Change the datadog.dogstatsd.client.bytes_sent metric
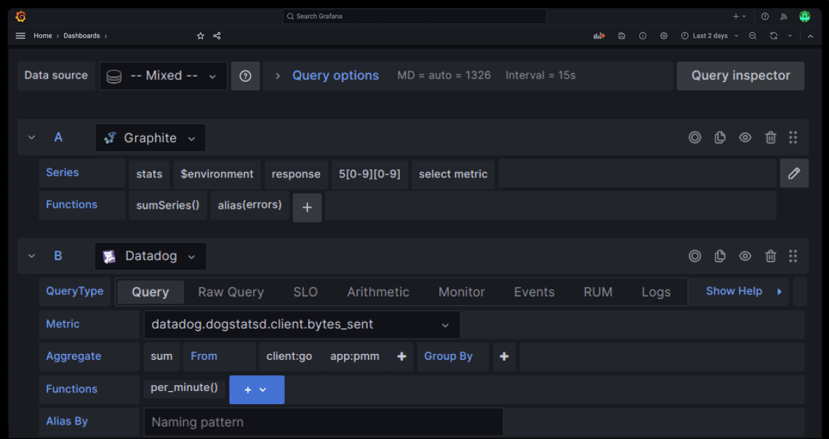829x439 pixels. click(x=300, y=324)
